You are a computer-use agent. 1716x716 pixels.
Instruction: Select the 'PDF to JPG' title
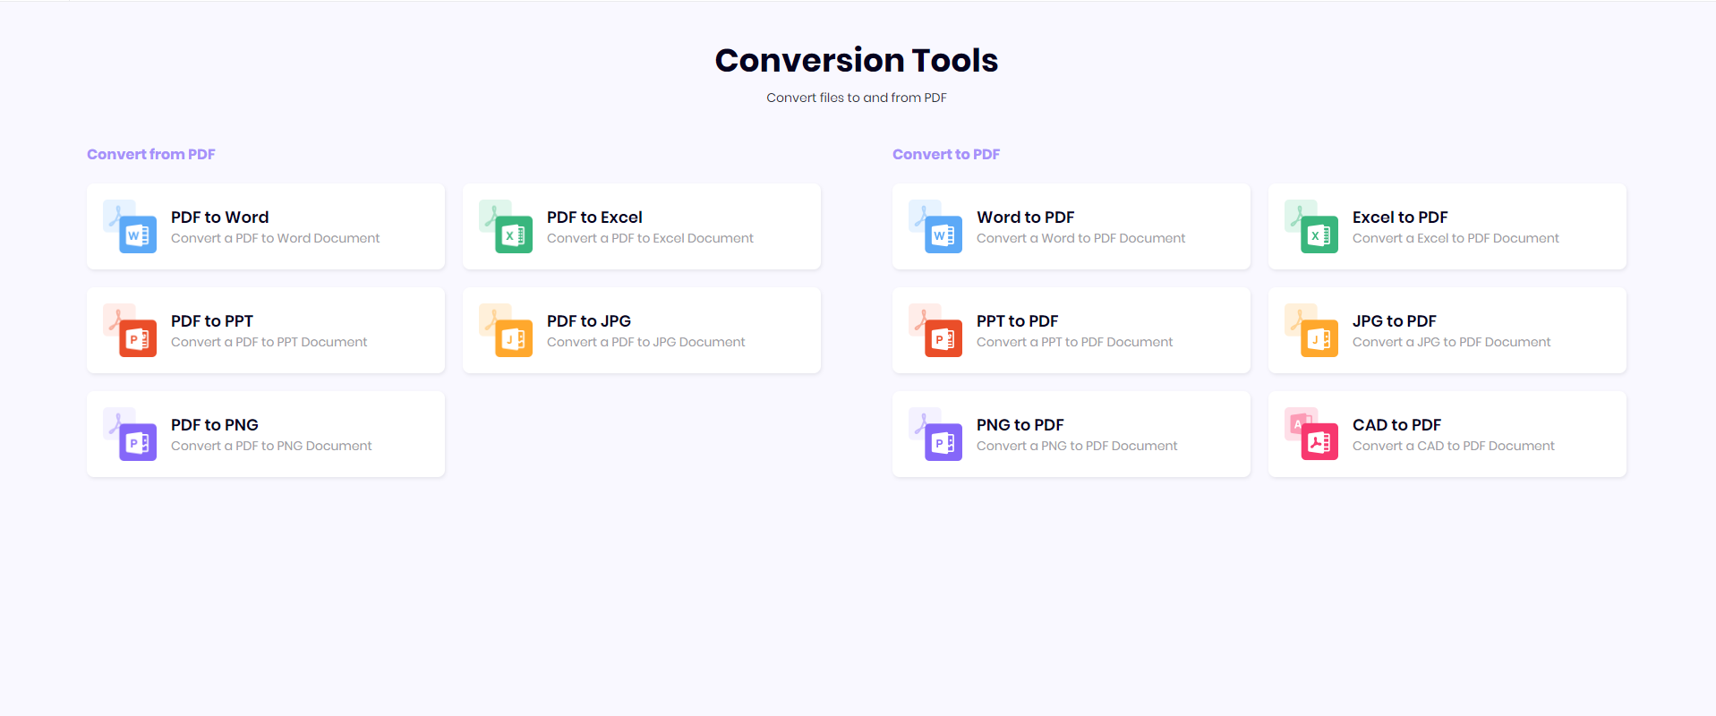click(x=589, y=321)
